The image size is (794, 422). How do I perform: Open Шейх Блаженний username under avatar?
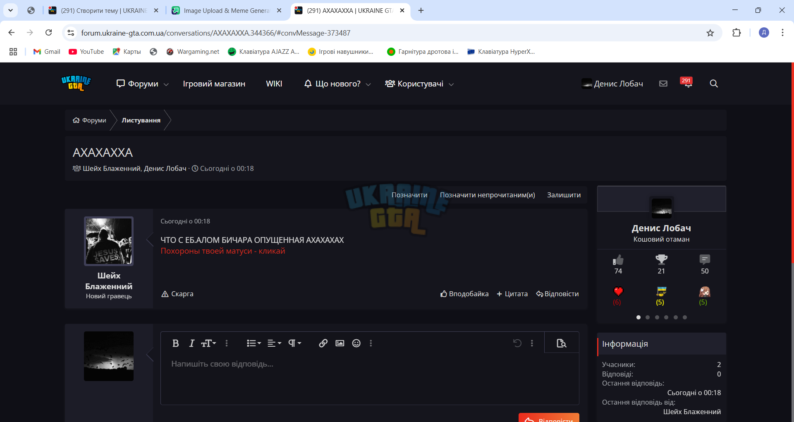coord(109,281)
